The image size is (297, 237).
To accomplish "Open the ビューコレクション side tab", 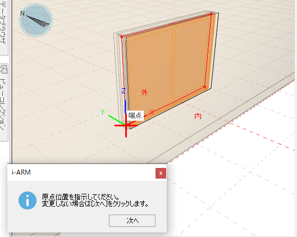I will click(x=4, y=102).
